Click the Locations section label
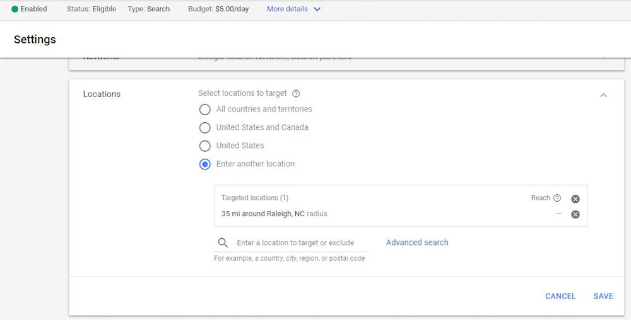Screen dimensions: 631x320 click(102, 94)
